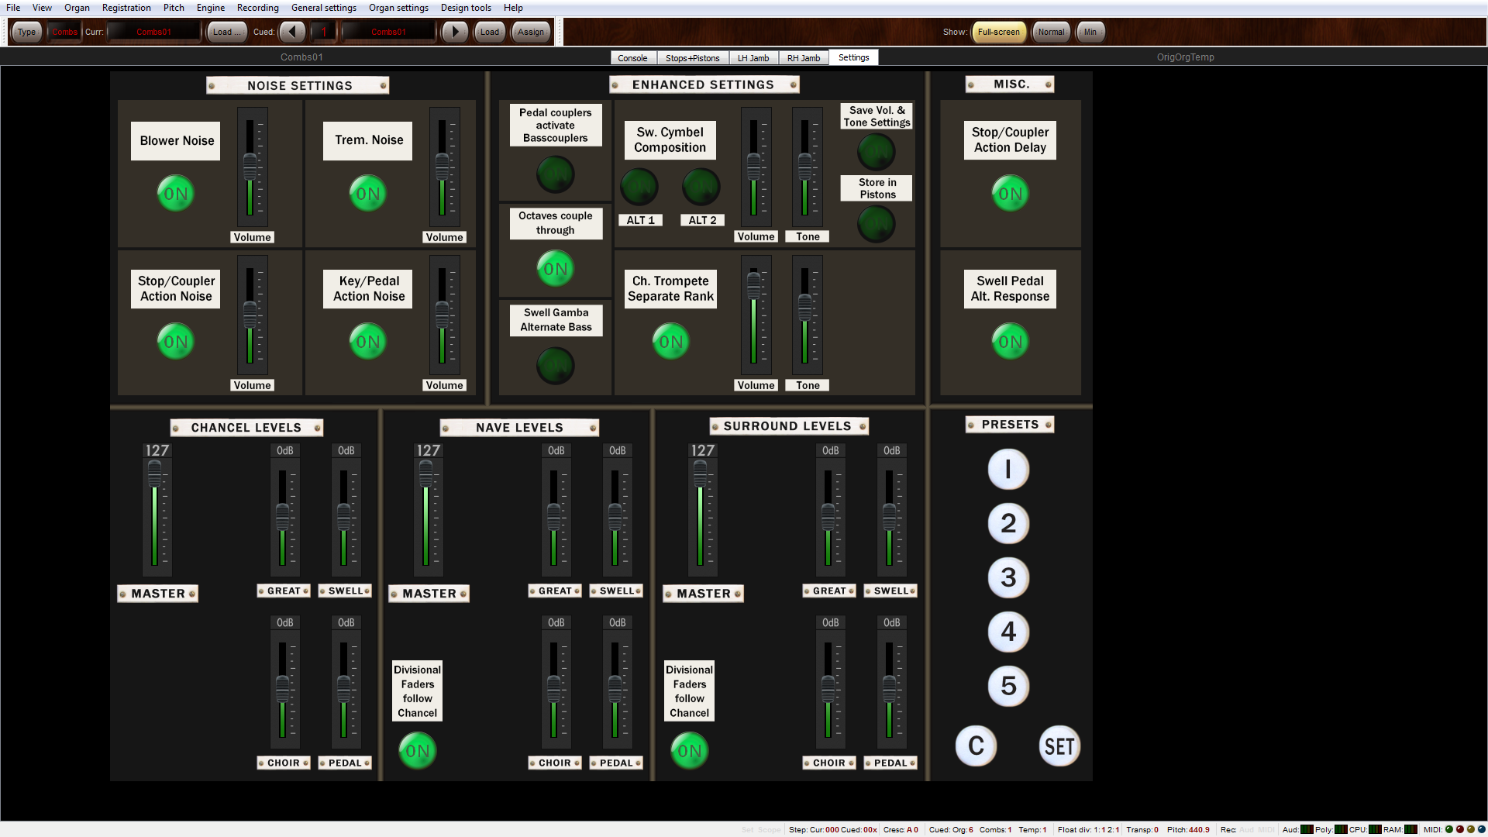The image size is (1488, 837).
Task: Click the Assign button
Action: (x=531, y=32)
